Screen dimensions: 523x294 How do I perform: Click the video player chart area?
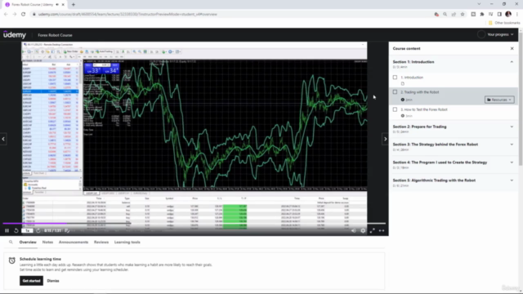pos(226,123)
